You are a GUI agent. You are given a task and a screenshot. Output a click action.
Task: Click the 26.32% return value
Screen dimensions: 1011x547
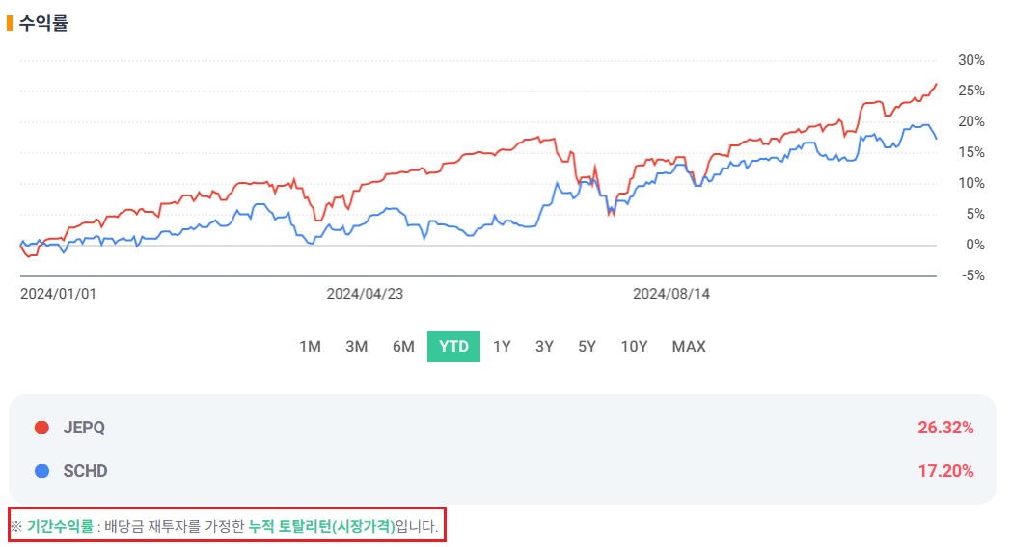(945, 428)
